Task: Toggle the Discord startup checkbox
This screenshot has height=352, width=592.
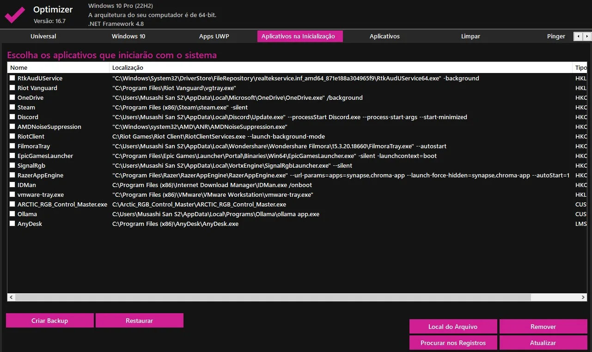Action: (x=12, y=117)
